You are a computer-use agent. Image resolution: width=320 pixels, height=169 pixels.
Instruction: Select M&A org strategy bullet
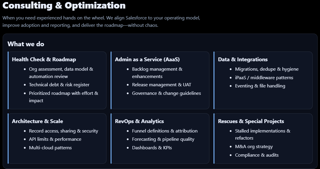[x=254, y=147]
